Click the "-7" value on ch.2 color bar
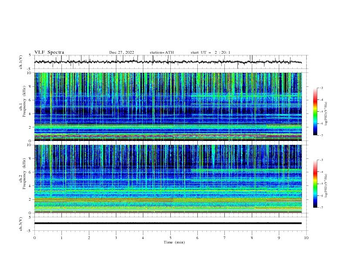Image resolution: width=345 pixels, height=267 pixels. 321,208
